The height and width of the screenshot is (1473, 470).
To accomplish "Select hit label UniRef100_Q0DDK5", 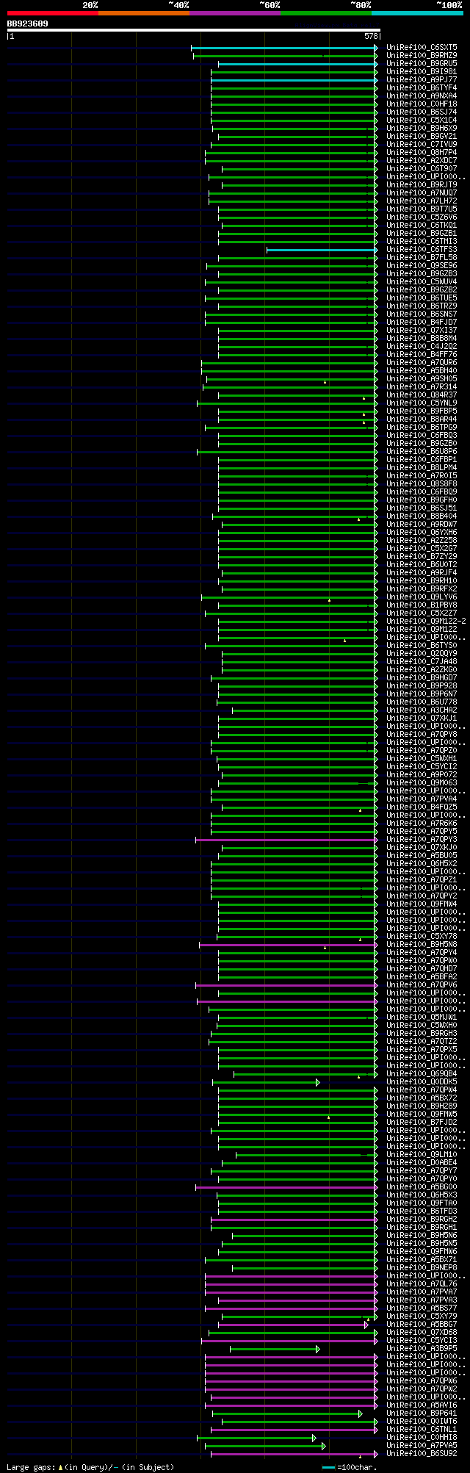I will coord(422,1082).
